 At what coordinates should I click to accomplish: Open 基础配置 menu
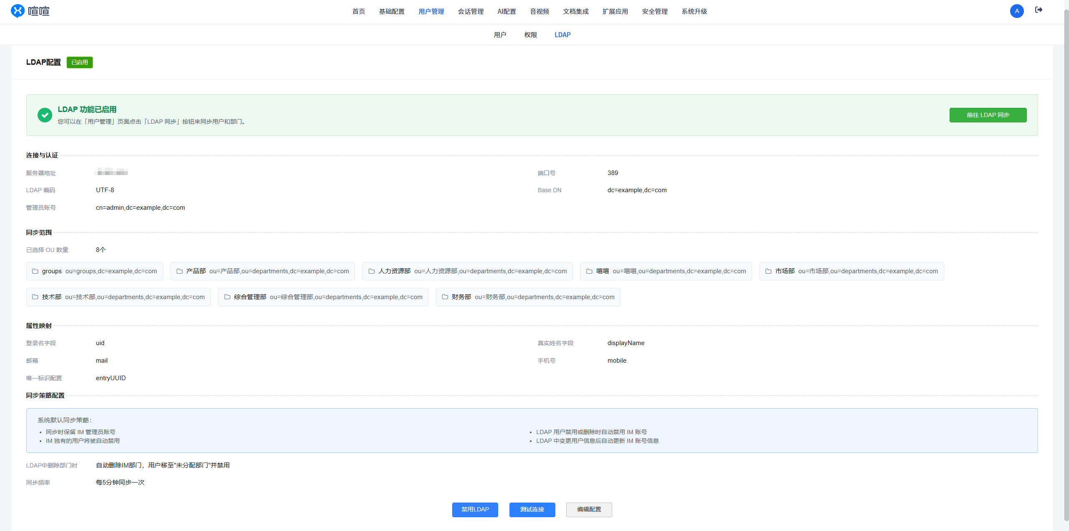[392, 12]
